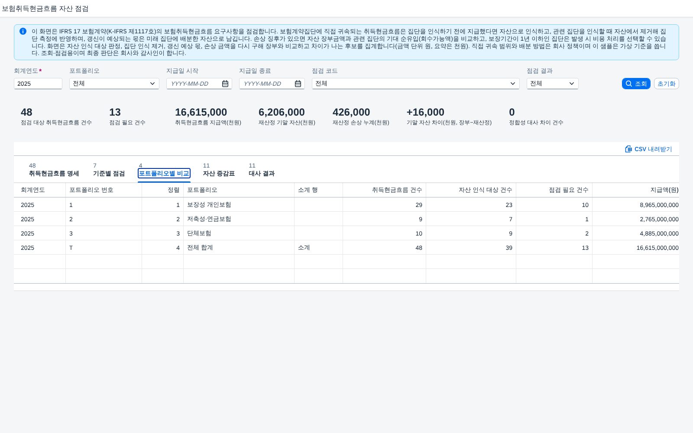The height and width of the screenshot is (433, 693).
Task: Click the 초기화 reset button
Action: pos(666,84)
